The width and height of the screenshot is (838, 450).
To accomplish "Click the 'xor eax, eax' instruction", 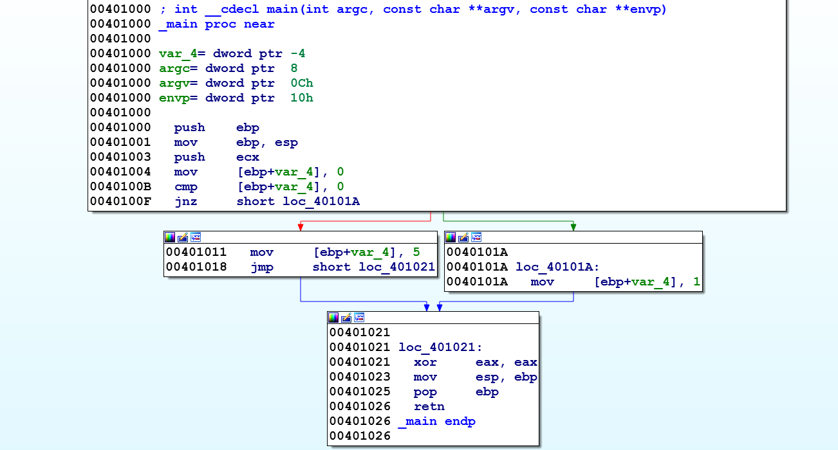I will point(476,363).
